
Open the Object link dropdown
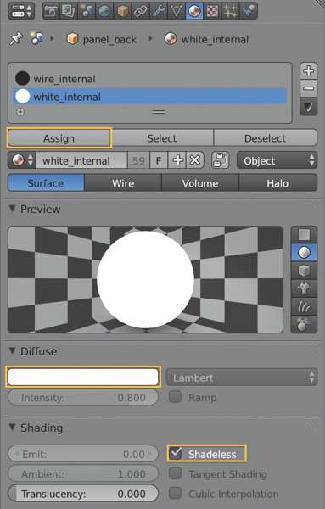(x=277, y=160)
